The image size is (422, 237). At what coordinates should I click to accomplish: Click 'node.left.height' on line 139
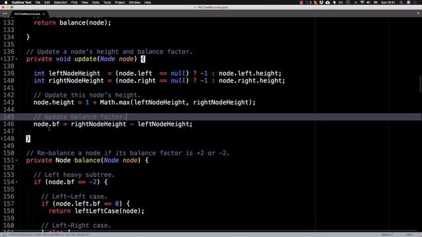coord(249,73)
